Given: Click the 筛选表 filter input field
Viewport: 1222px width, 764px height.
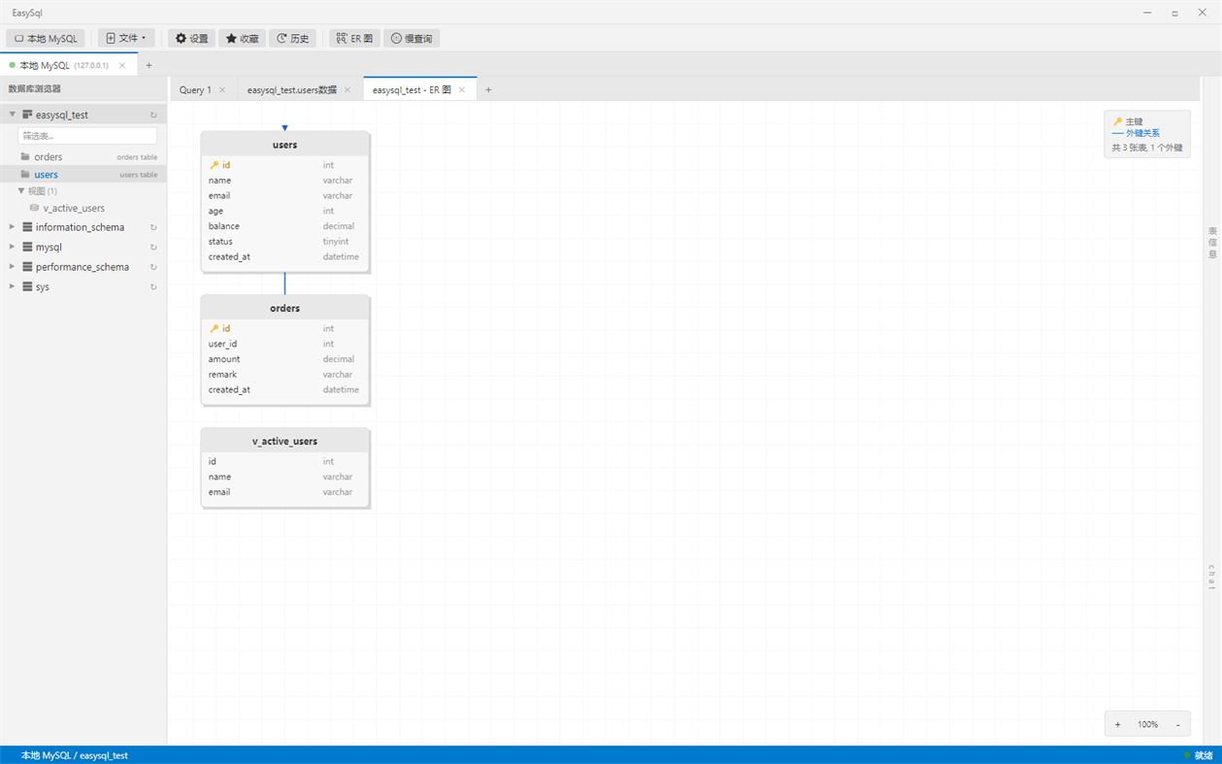Looking at the screenshot, I should [x=87, y=136].
